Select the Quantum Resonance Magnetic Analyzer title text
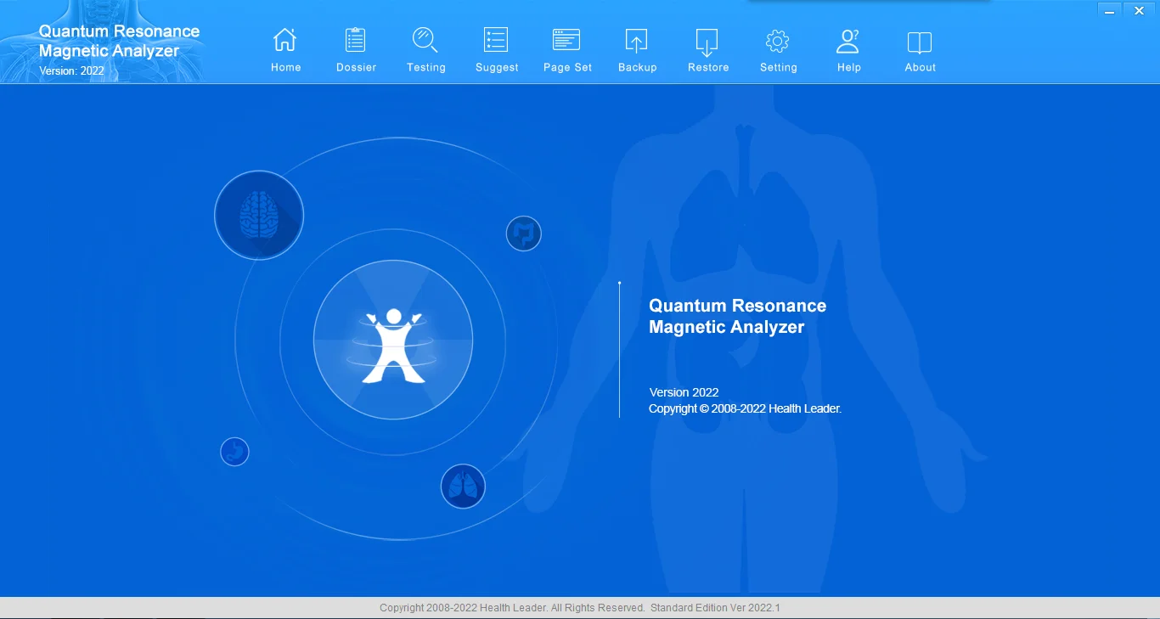Image resolution: width=1160 pixels, height=619 pixels. coord(737,316)
